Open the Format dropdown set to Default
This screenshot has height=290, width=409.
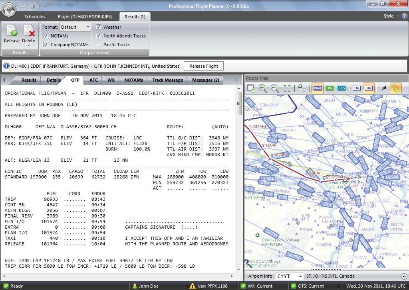tap(75, 27)
